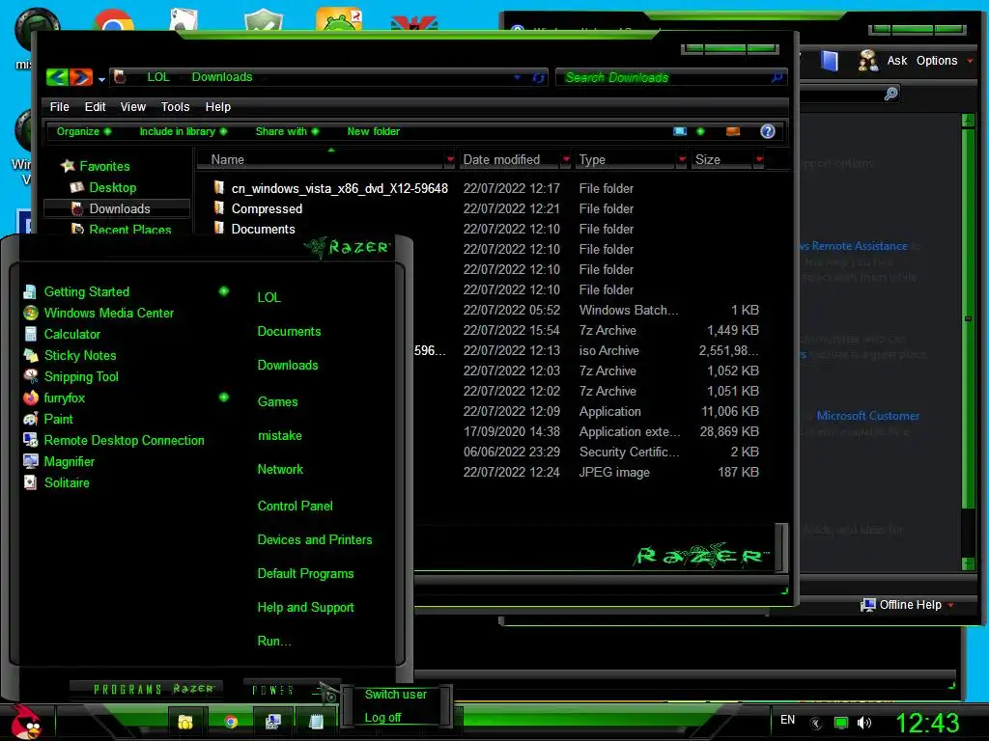Click the Power button in start menu
This screenshot has width=989, height=741.
point(273,690)
